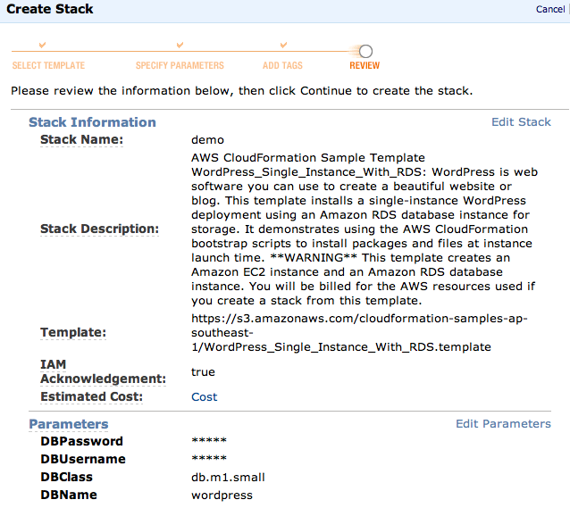Click the DBUsername parameter name
The height and width of the screenshot is (508, 570).
(83, 459)
